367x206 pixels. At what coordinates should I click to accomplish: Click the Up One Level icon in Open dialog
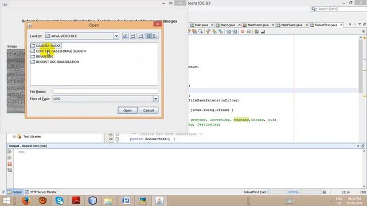click(125, 36)
